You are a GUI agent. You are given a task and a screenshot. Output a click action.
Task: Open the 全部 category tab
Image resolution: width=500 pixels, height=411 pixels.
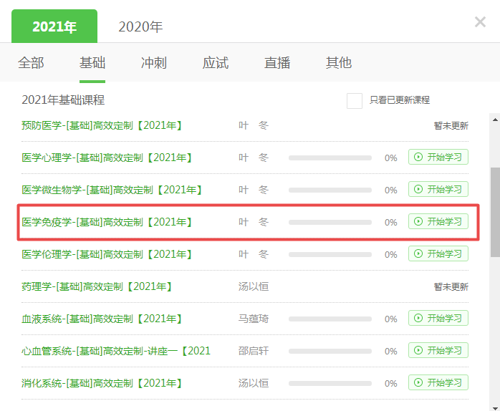(31, 63)
